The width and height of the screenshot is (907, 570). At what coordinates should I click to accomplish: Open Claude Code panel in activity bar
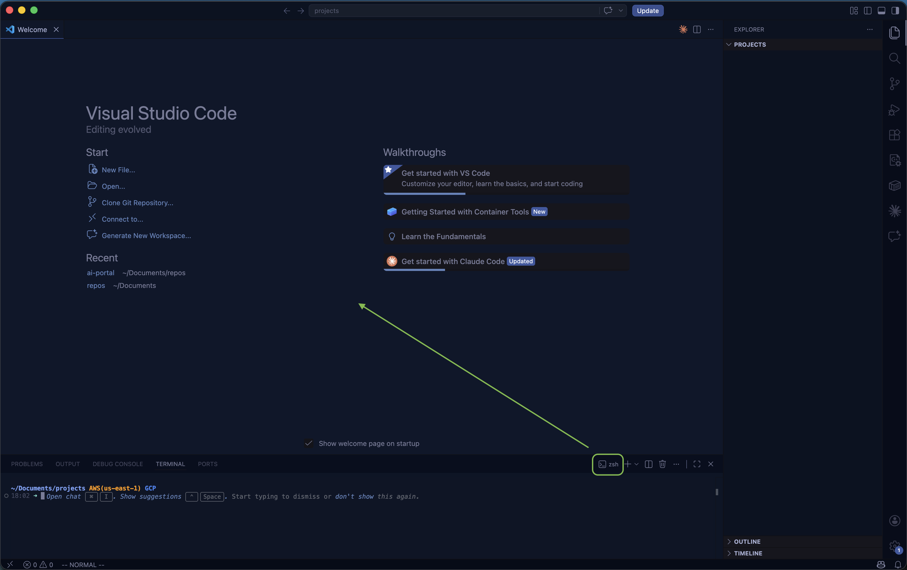point(894,211)
